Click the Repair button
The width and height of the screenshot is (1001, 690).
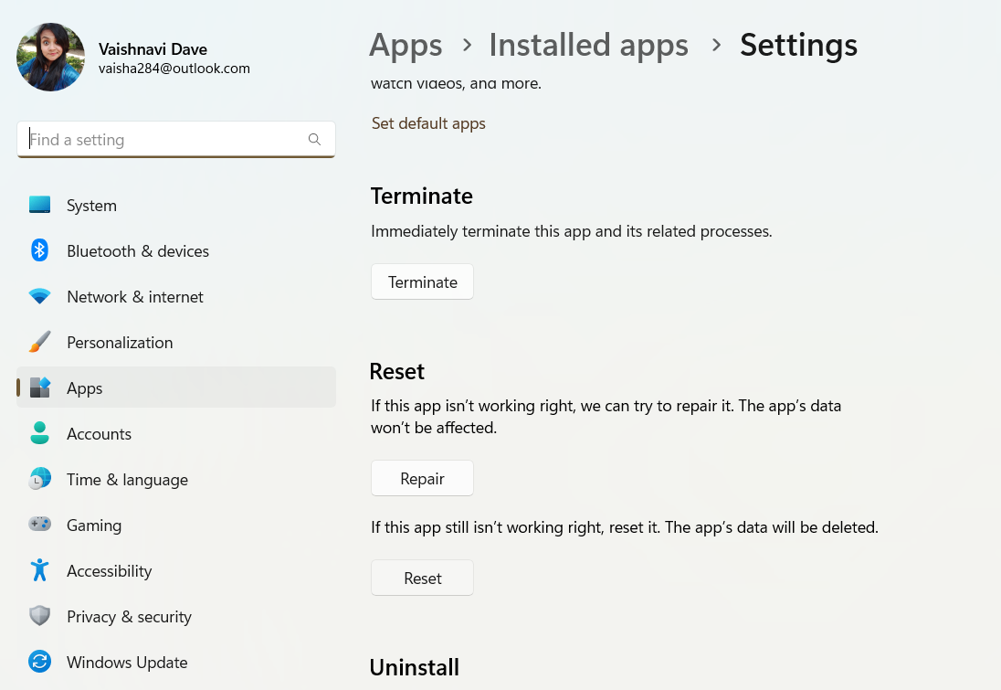point(422,479)
